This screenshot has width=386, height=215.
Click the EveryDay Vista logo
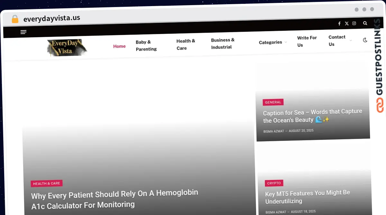point(67,47)
